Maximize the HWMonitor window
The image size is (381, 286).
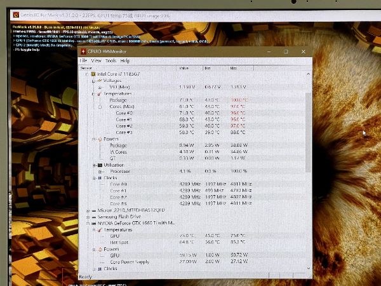(x=286, y=51)
